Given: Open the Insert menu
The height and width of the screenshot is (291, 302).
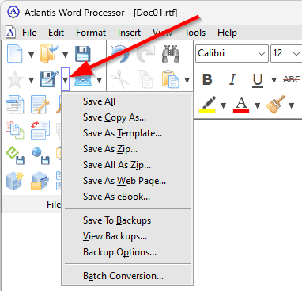Looking at the screenshot, I should click(129, 33).
